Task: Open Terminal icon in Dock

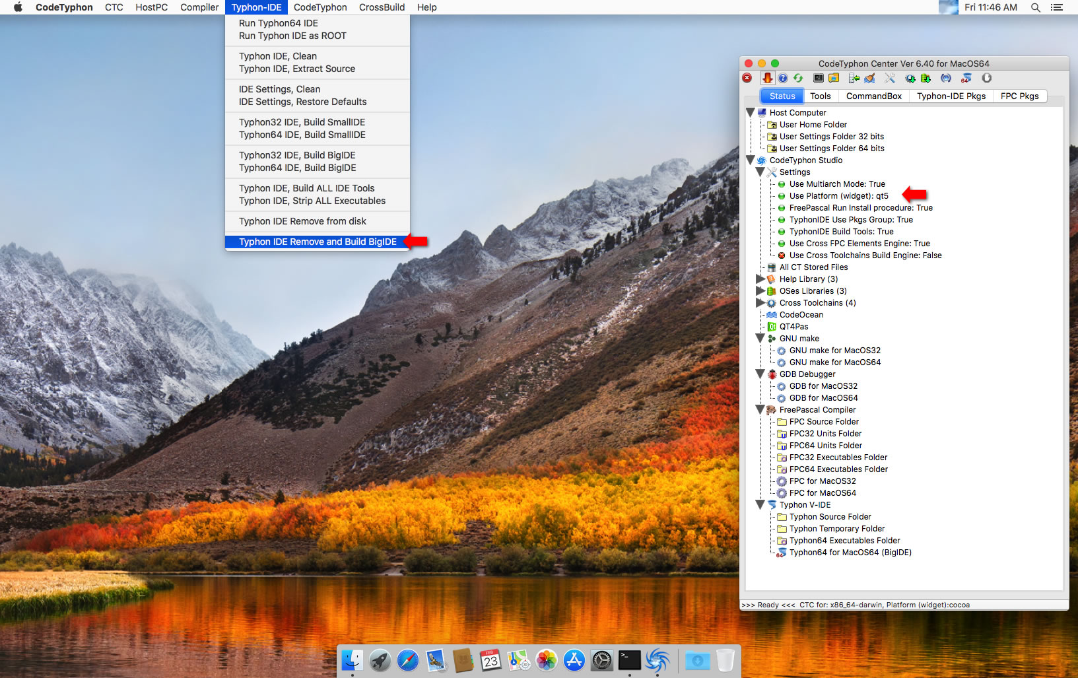Action: [629, 660]
